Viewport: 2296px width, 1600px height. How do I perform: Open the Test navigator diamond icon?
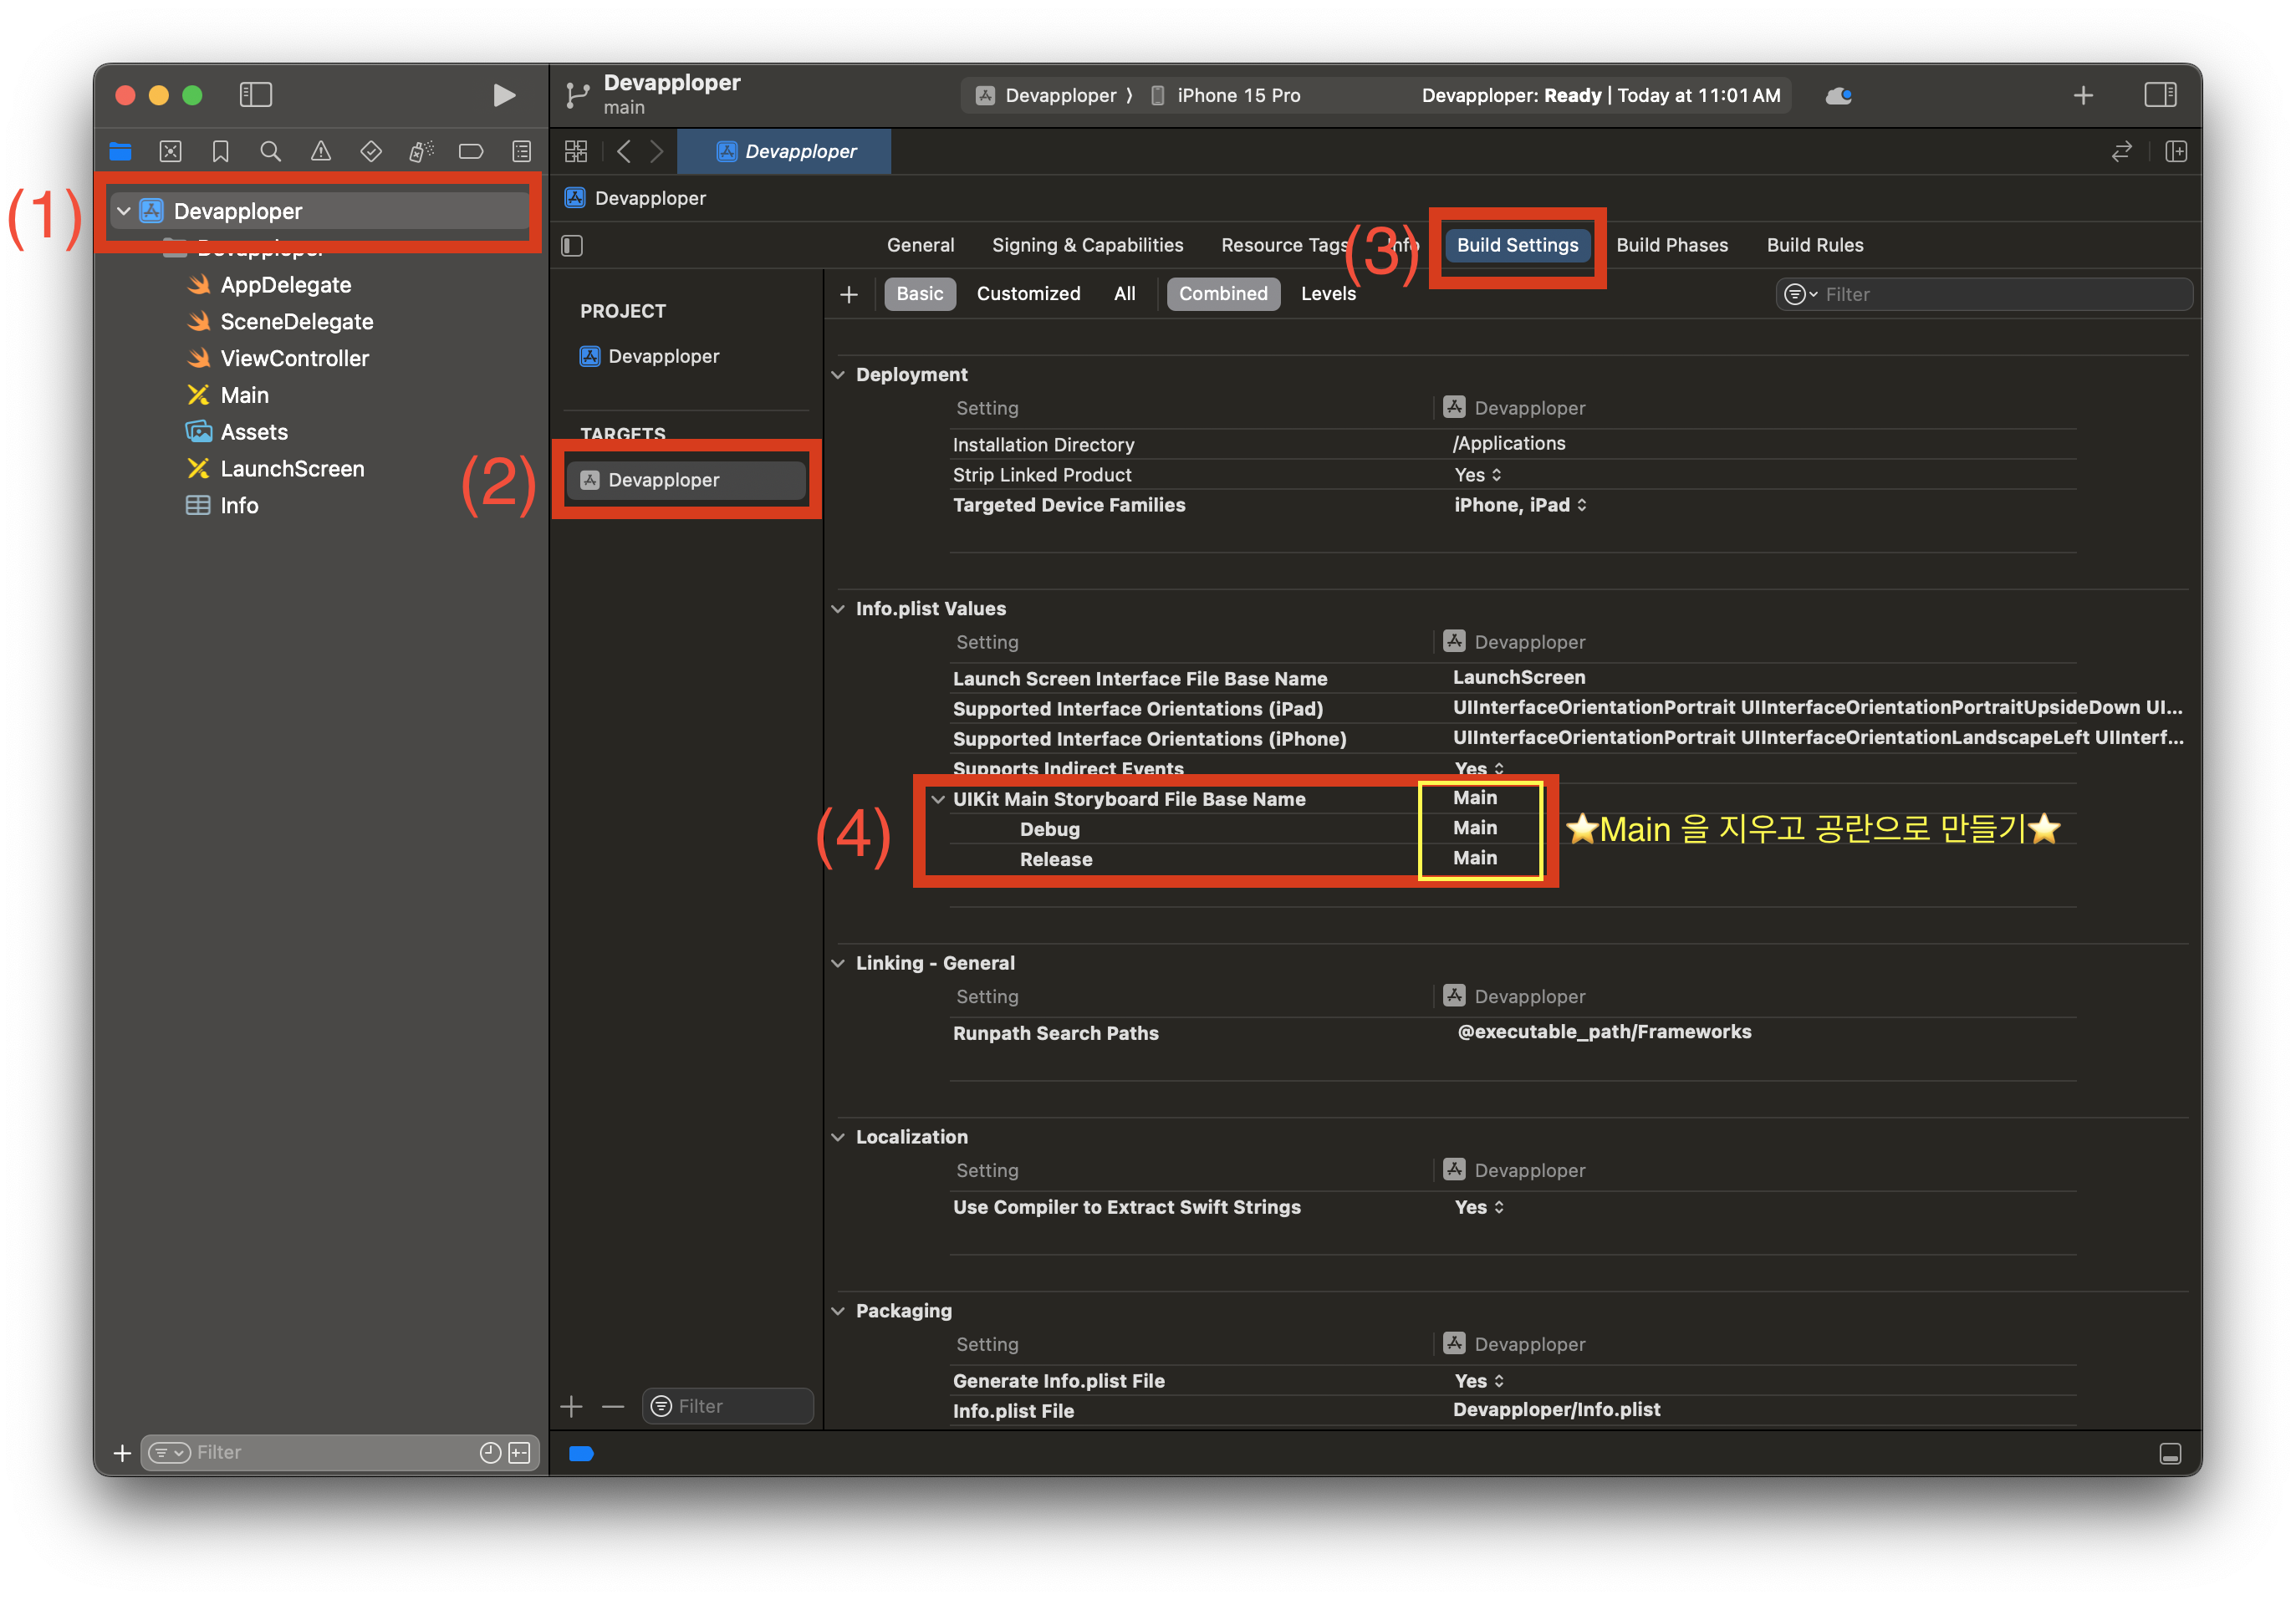point(371,151)
